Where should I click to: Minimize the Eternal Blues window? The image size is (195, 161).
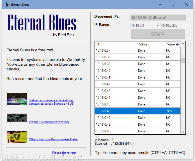tap(161, 4)
